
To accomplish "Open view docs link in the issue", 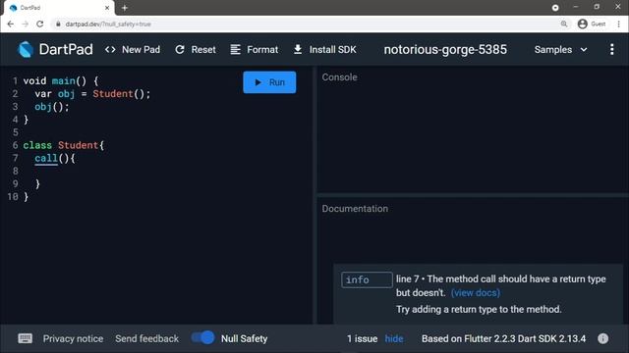I will [476, 292].
